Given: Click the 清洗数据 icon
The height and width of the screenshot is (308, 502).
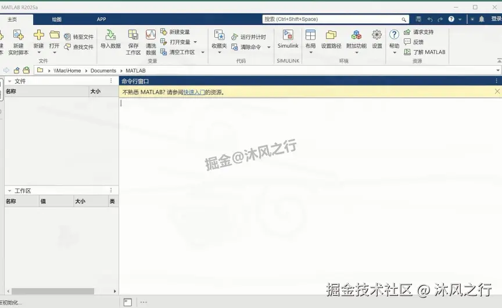Looking at the screenshot, I should (151, 35).
